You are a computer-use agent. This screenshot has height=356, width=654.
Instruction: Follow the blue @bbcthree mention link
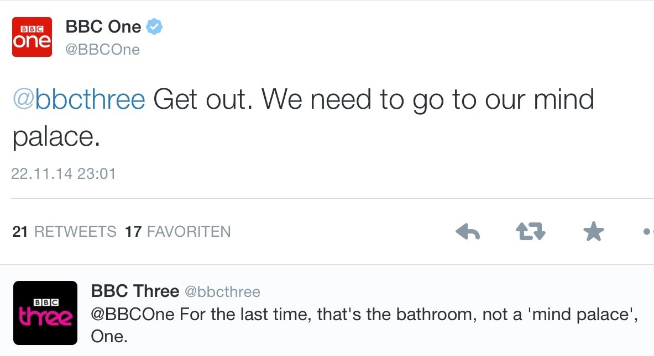coord(79,100)
